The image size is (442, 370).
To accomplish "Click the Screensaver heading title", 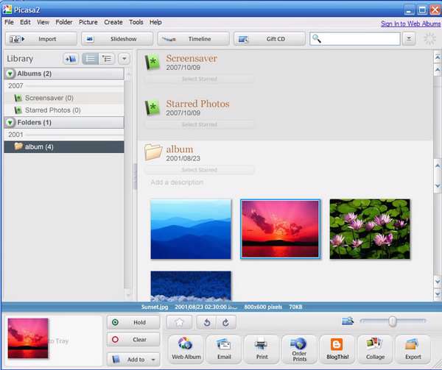I will (192, 58).
